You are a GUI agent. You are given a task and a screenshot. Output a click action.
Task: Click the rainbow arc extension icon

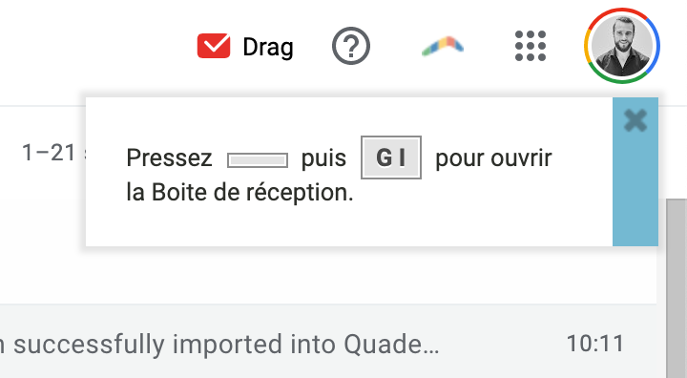[x=443, y=46]
